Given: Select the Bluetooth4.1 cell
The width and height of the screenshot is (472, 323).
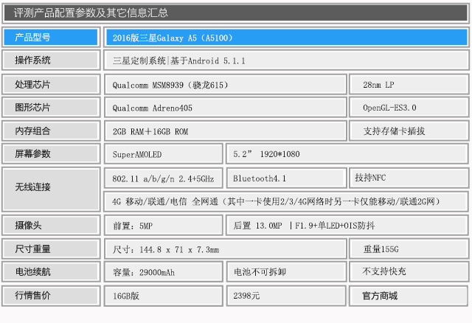Looking at the screenshot, I should click(285, 178).
